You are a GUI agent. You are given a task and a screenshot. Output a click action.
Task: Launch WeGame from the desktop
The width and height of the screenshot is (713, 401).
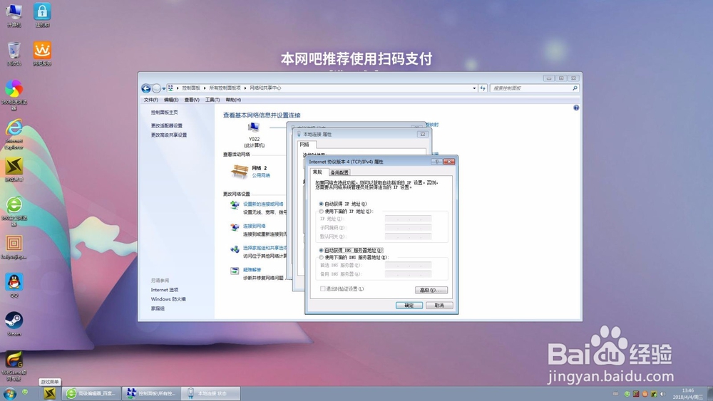pyautogui.click(x=14, y=365)
